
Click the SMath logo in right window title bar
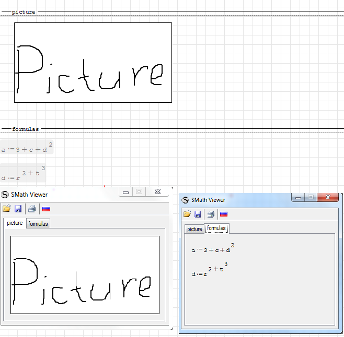(x=185, y=200)
